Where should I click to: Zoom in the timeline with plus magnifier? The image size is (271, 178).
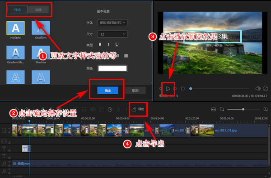pyautogui.click(x=266, y=109)
